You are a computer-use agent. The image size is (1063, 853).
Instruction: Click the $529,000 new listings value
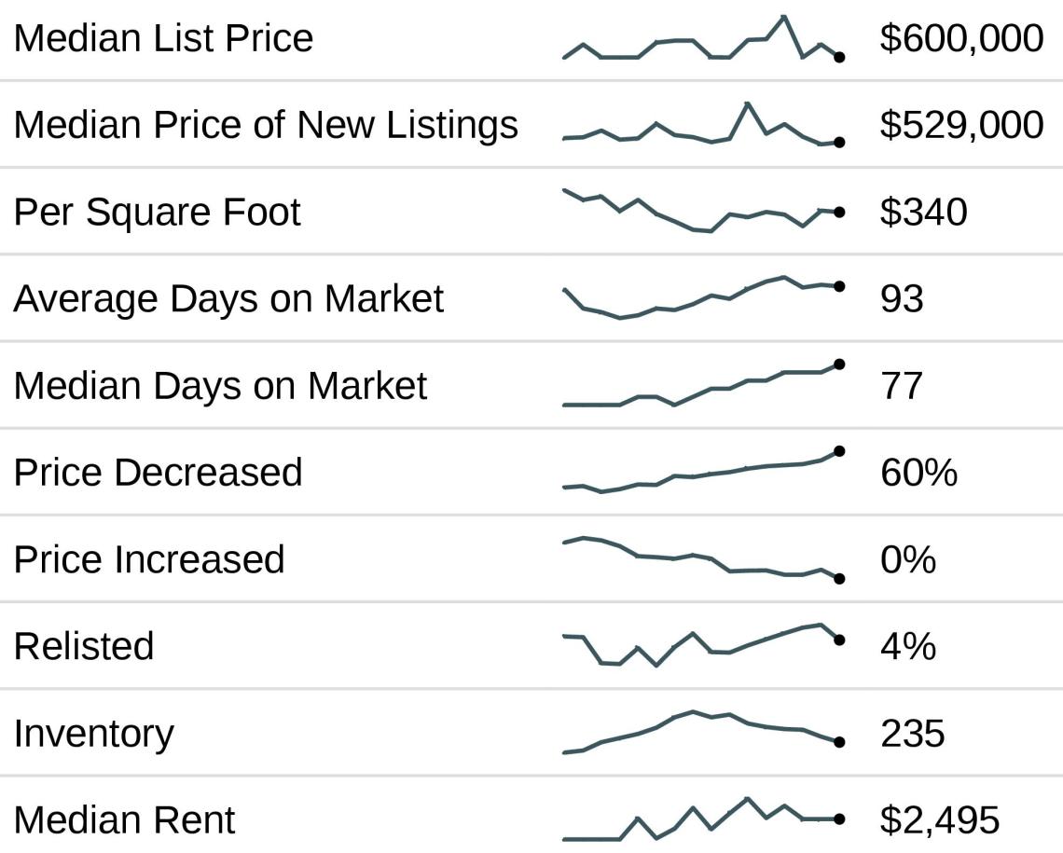pyautogui.click(x=961, y=125)
